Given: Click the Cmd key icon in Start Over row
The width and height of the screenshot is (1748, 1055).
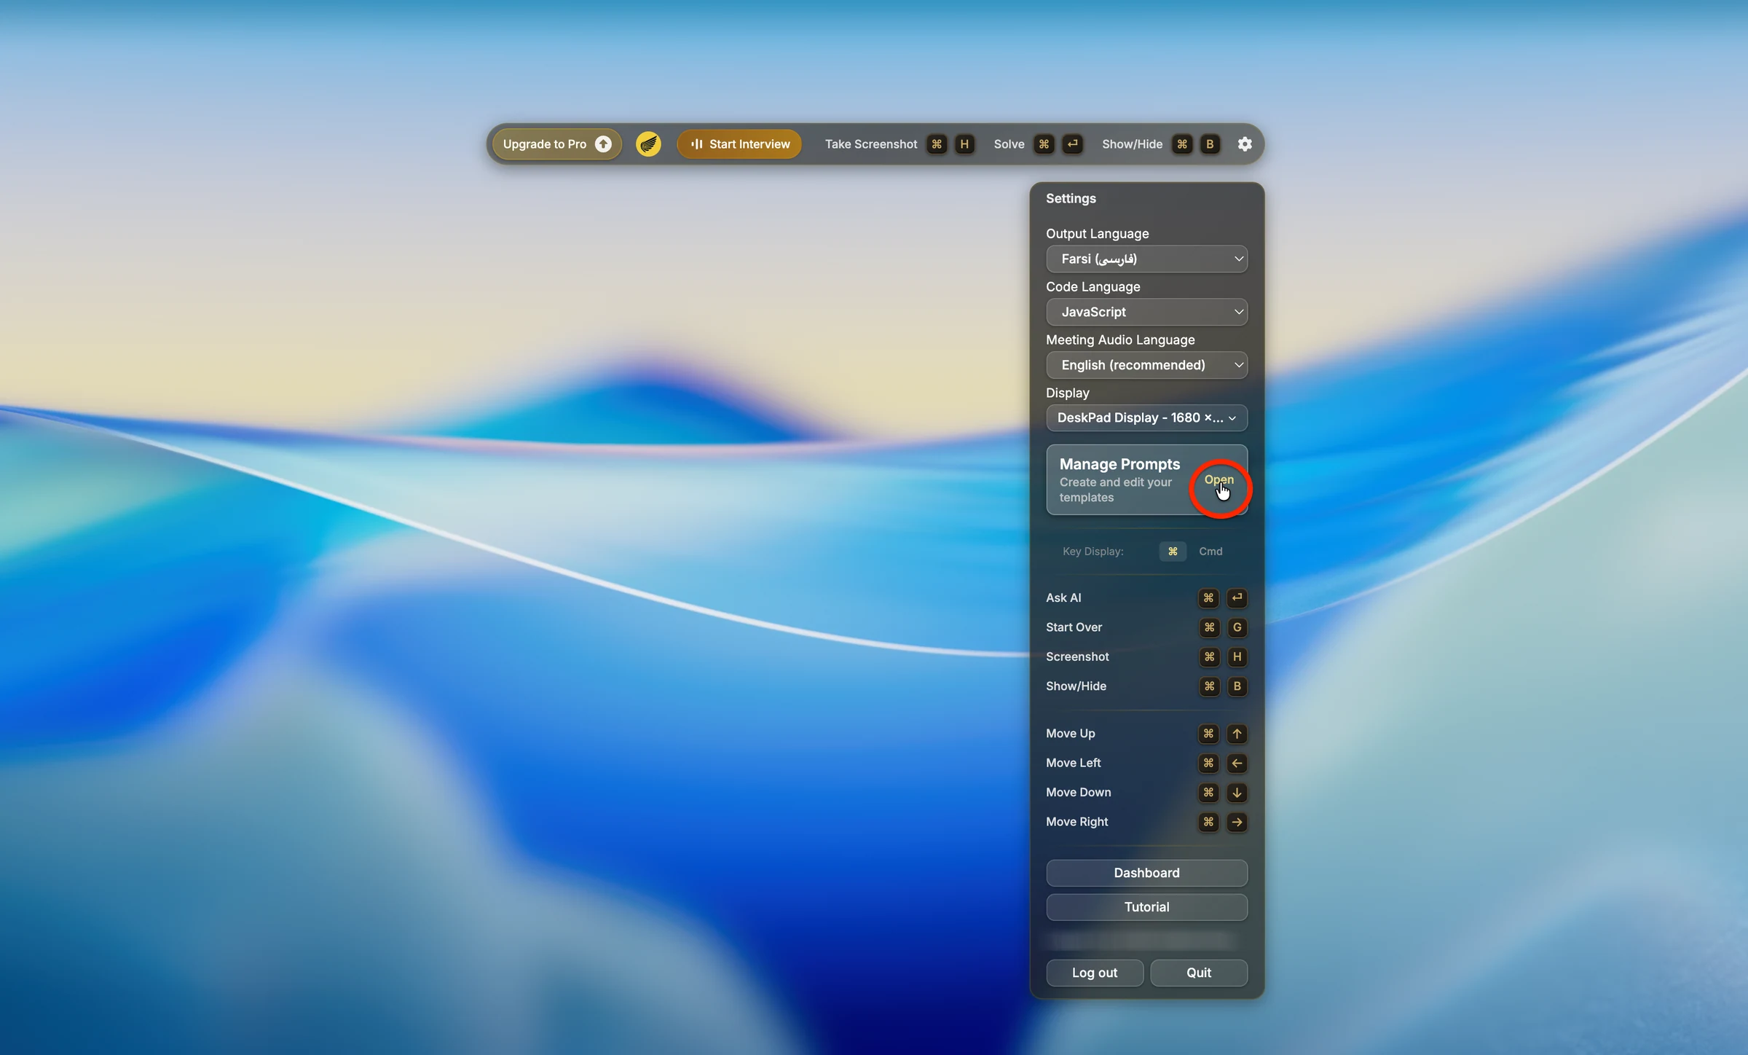Looking at the screenshot, I should pyautogui.click(x=1209, y=627).
